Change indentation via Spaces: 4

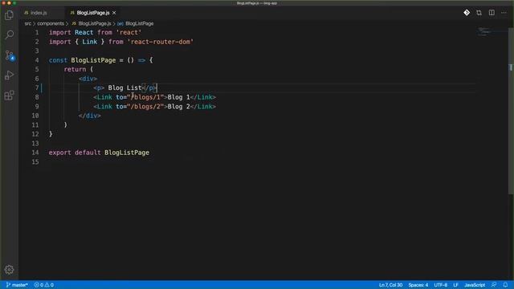point(418,285)
